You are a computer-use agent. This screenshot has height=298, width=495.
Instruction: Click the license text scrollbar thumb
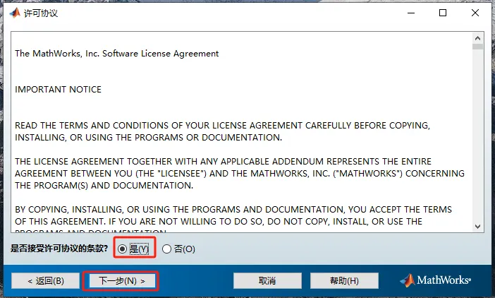click(x=477, y=47)
